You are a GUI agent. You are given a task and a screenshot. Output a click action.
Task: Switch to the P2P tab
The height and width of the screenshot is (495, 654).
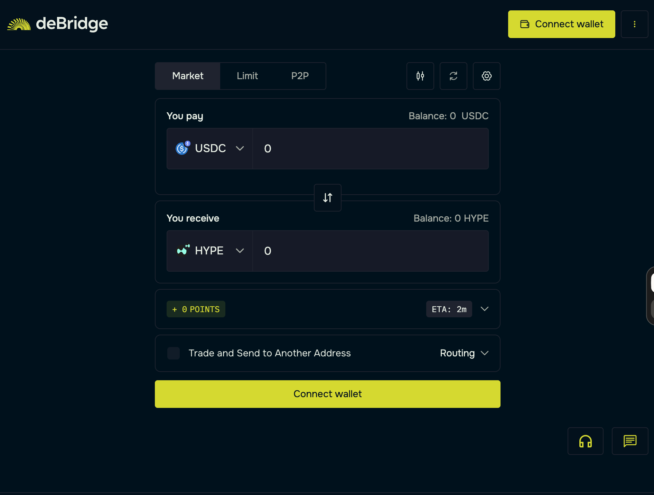click(x=300, y=76)
